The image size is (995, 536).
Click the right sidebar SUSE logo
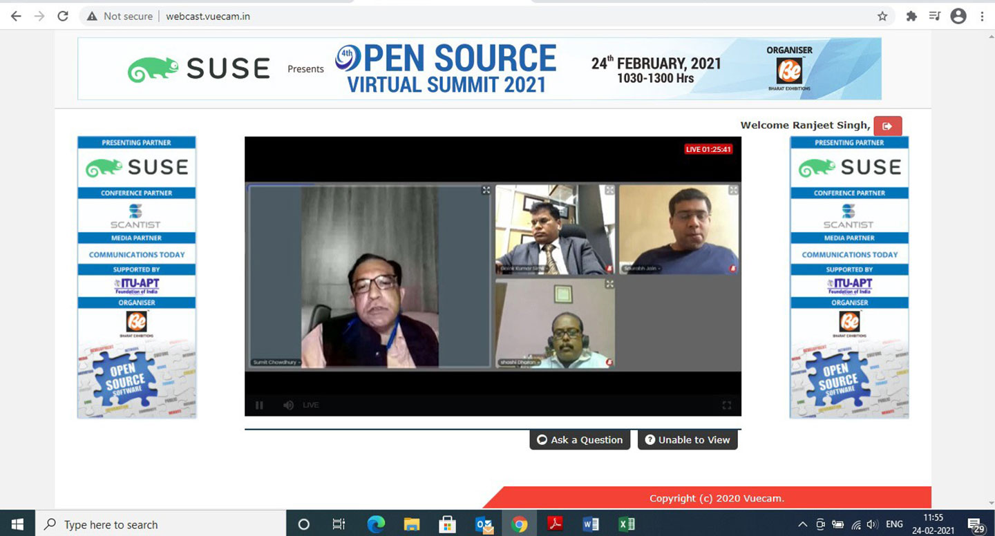[x=850, y=168]
